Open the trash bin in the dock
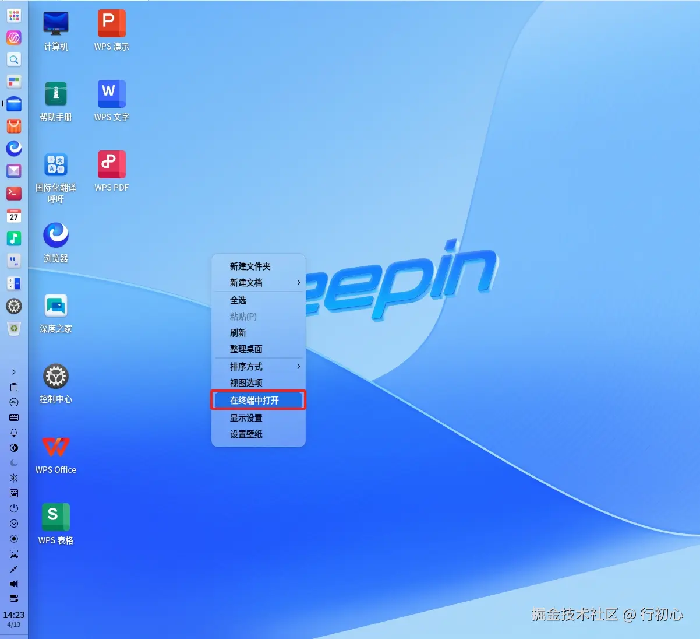This screenshot has height=639, width=700. point(14,329)
